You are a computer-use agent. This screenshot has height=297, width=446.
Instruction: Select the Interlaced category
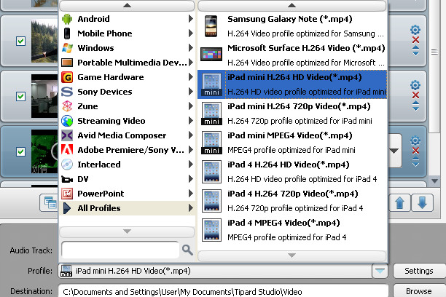[x=127, y=165]
